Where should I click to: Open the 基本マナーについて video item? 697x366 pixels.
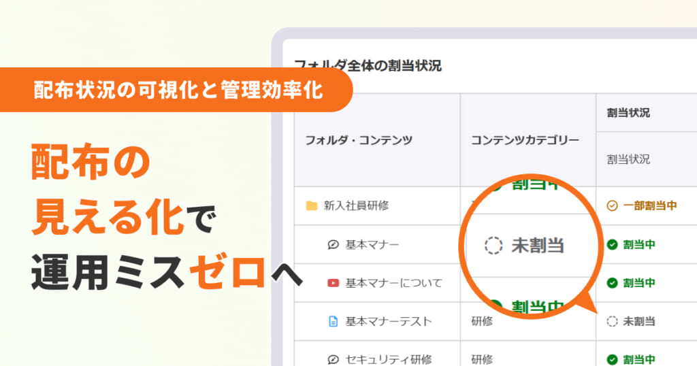pos(393,282)
